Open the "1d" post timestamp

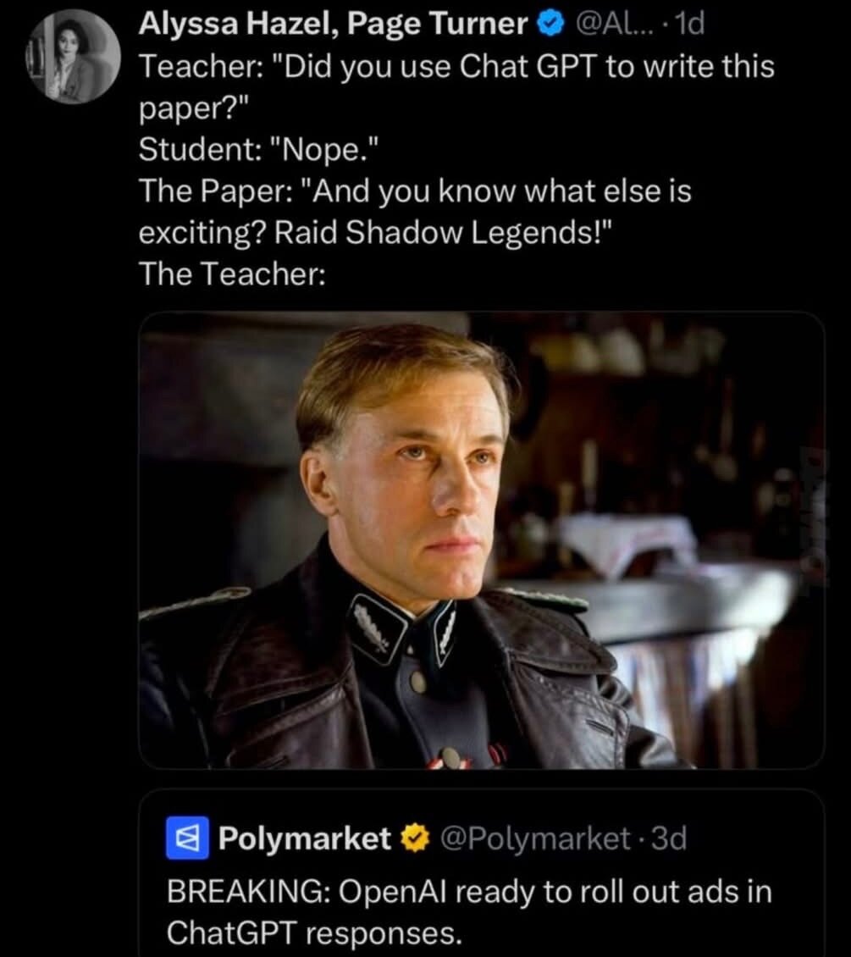(x=691, y=26)
